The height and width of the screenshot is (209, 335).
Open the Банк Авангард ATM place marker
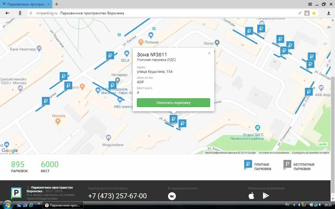coord(39,48)
